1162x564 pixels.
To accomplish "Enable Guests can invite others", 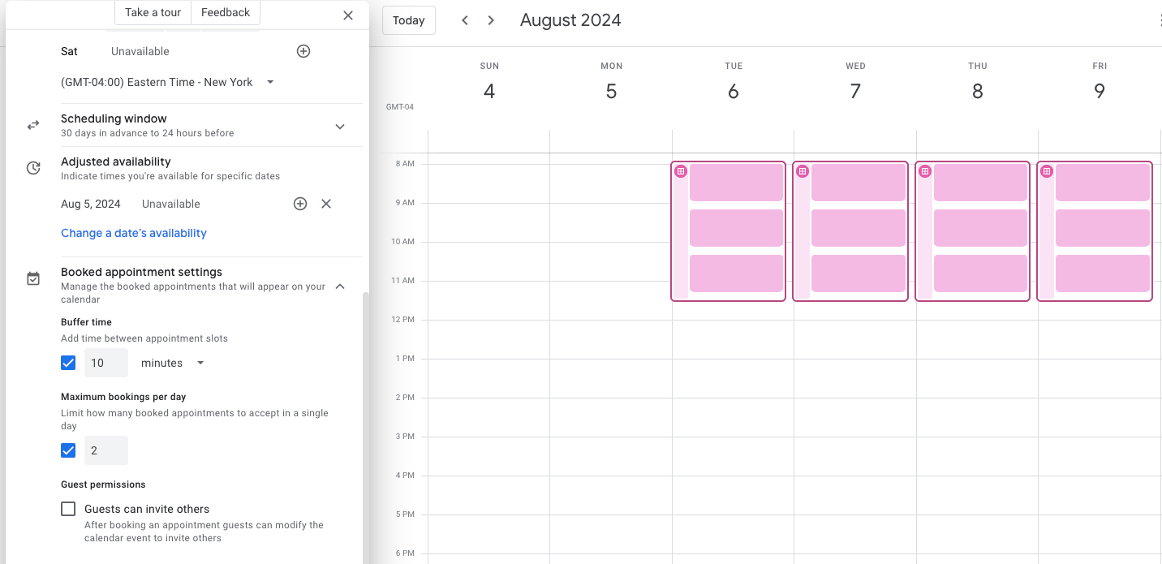I will (68, 509).
